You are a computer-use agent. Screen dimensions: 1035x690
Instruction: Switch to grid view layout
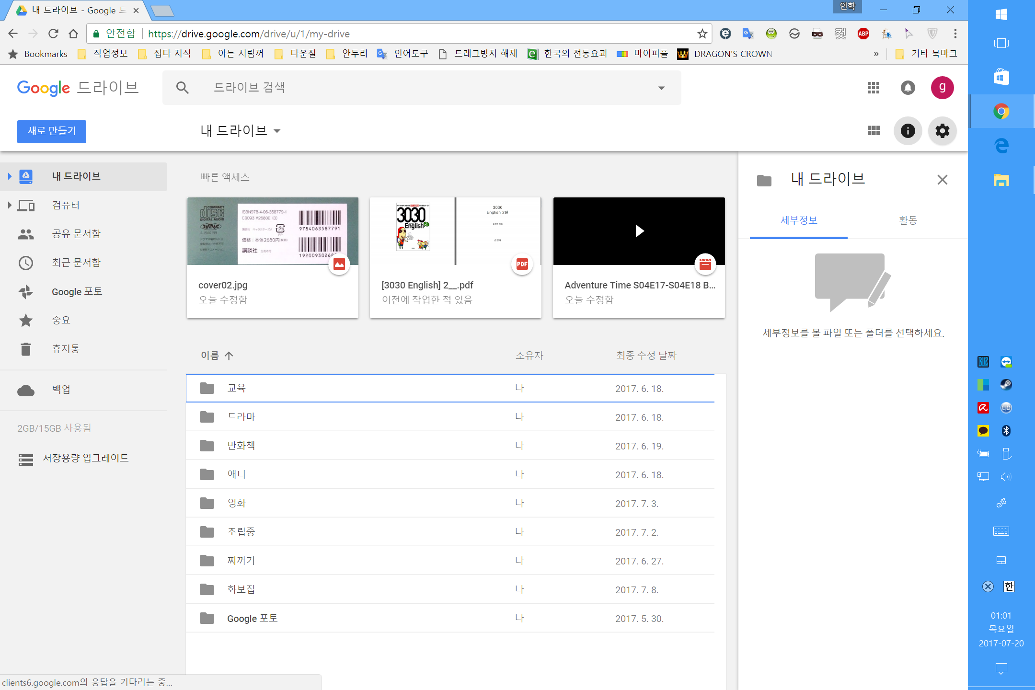(x=874, y=131)
